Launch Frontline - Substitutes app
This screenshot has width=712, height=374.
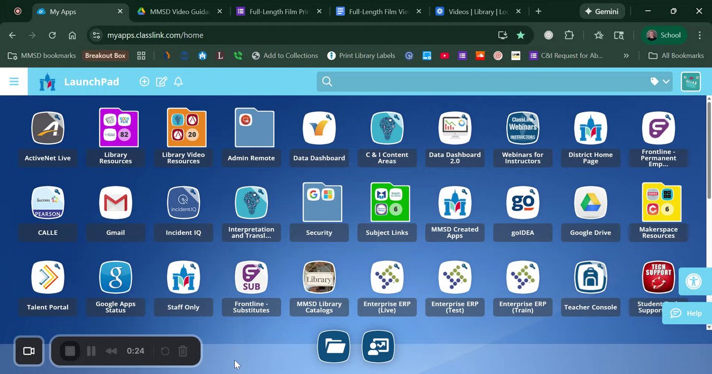(251, 277)
